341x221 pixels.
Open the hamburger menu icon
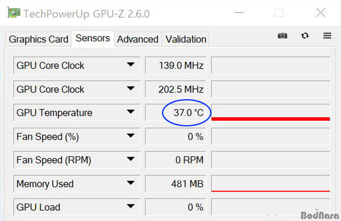327,36
